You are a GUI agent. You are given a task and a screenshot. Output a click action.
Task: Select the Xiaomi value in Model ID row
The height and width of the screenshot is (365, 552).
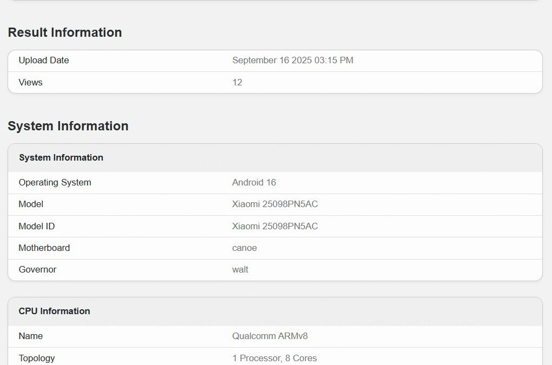coord(275,226)
